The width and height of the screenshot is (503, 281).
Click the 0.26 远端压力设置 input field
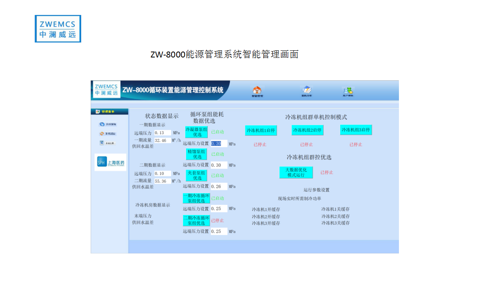tap(219, 187)
